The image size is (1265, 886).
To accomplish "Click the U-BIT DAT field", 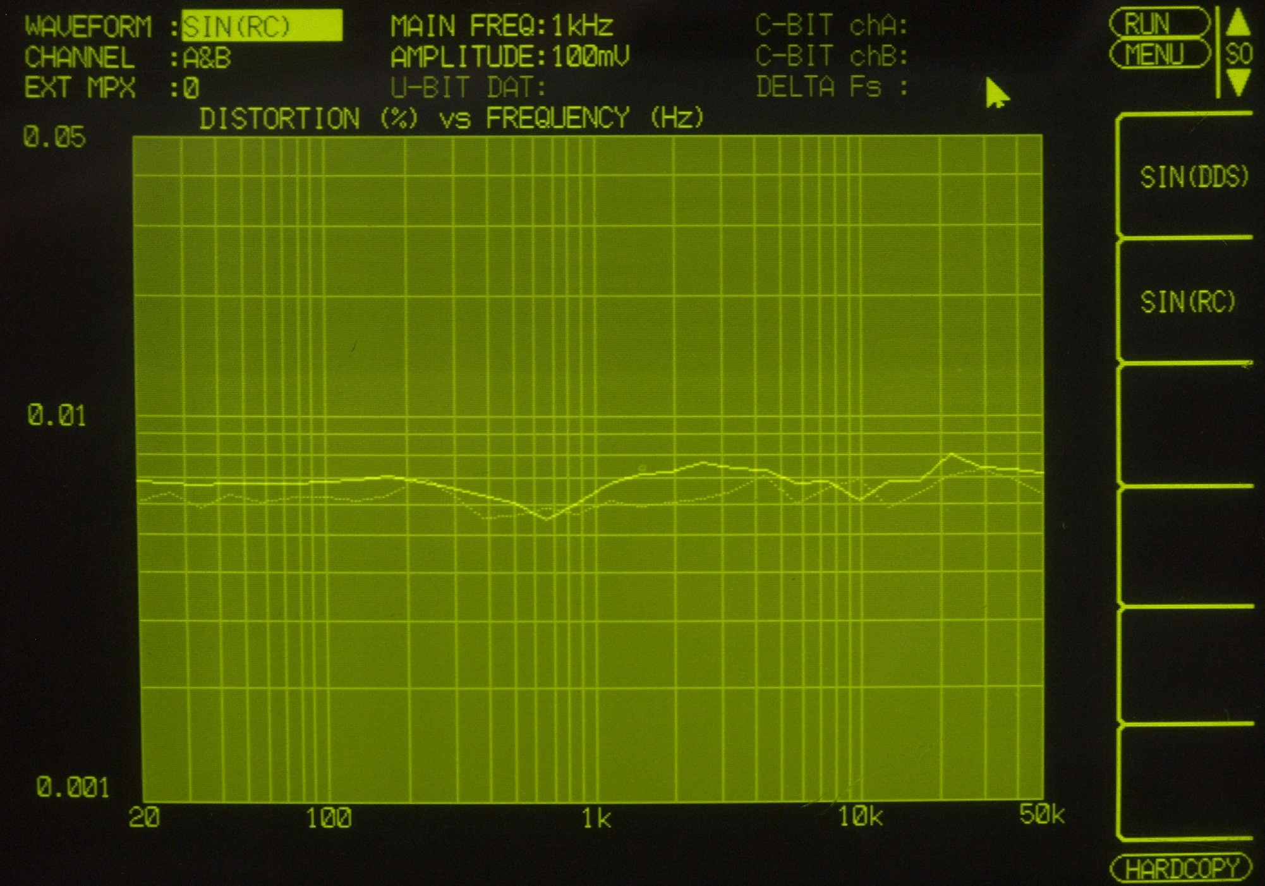I will pos(468,87).
